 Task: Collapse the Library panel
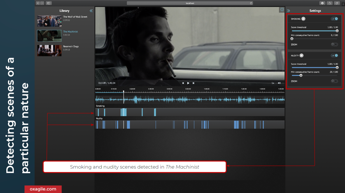coord(91,11)
